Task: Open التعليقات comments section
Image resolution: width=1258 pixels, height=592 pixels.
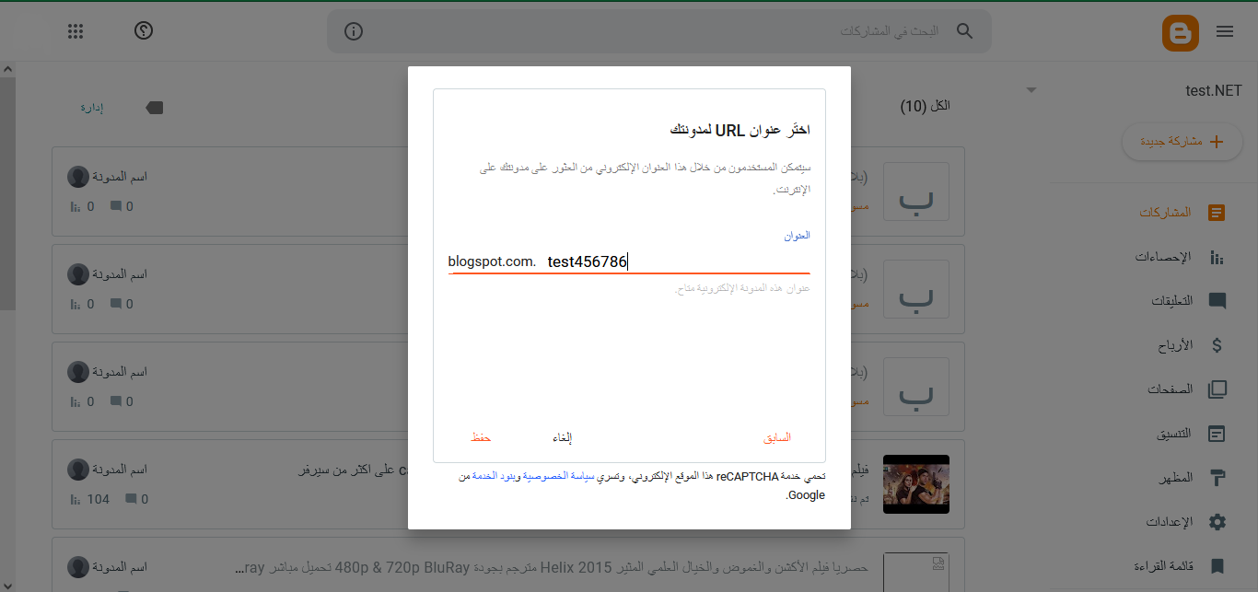Action: 1217,301
